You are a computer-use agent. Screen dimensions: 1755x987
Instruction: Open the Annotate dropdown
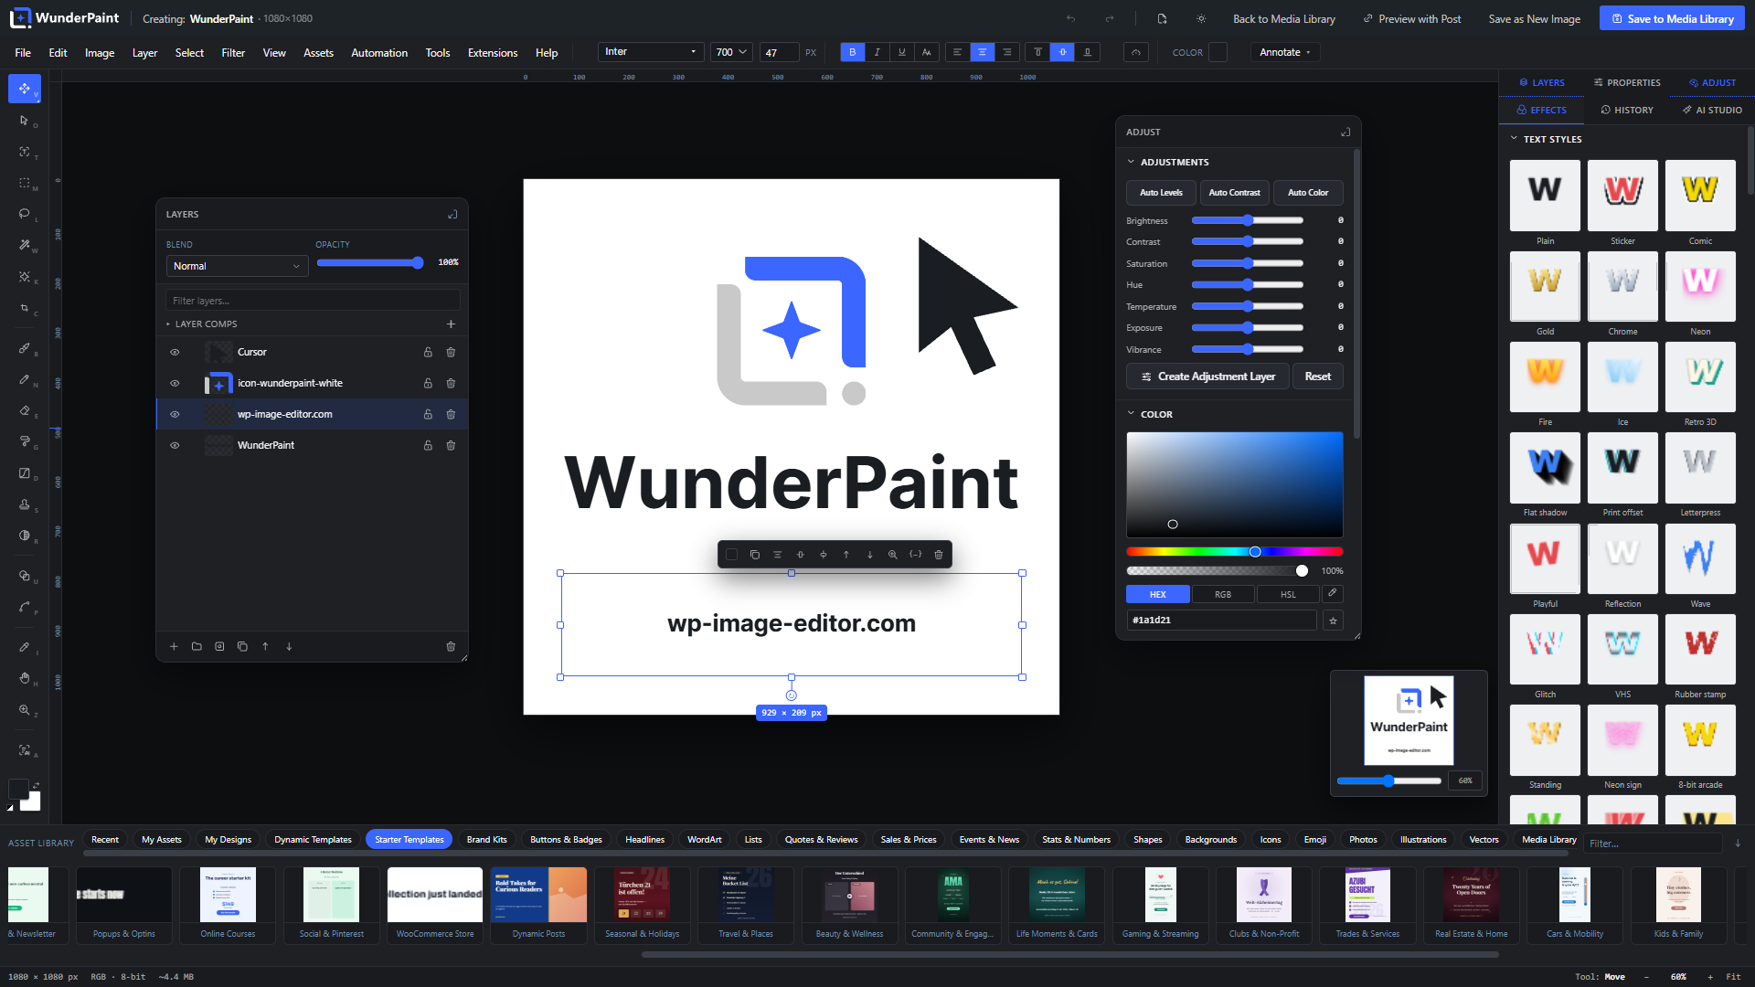point(1285,52)
